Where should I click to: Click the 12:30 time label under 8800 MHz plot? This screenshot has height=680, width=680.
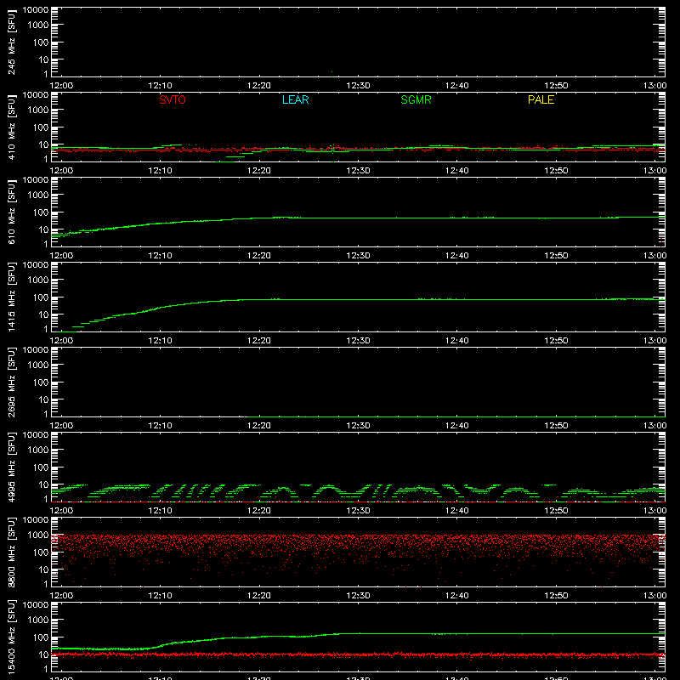point(358,596)
